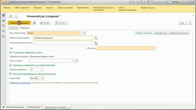Image resolution: width=196 pixels, height=110 pixels.
Task: Close the Номенклатура bottom tab
Action: pos(41,107)
